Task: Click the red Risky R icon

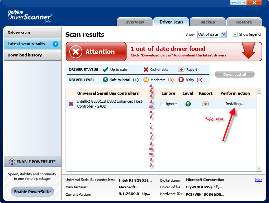Action: pyautogui.click(x=181, y=80)
